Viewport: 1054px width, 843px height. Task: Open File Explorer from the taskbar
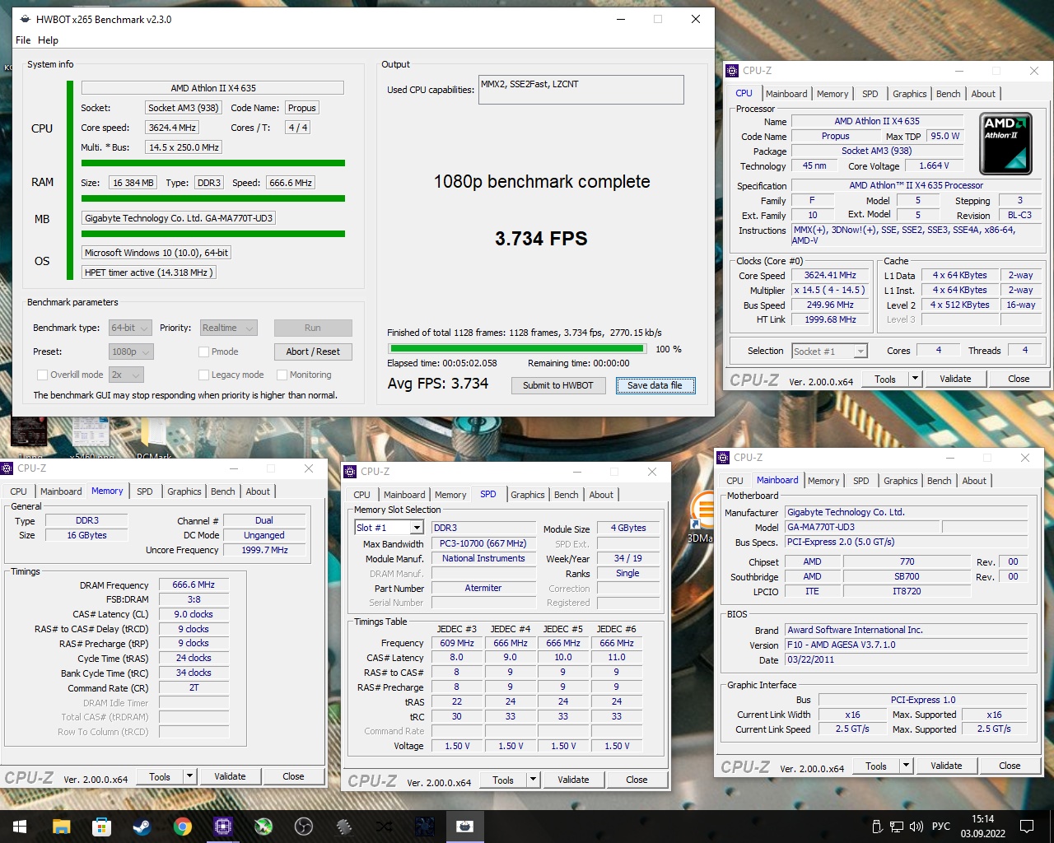coord(61,827)
